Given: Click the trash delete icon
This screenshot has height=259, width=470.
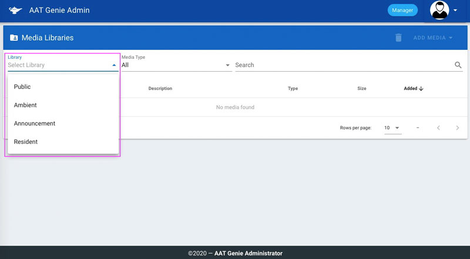Looking at the screenshot, I should pos(398,38).
